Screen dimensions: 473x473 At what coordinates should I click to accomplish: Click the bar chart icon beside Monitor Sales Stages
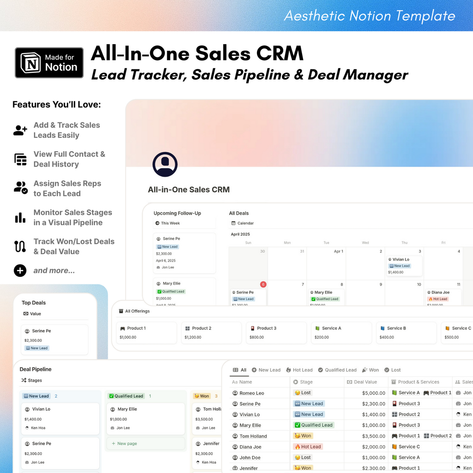(20, 217)
